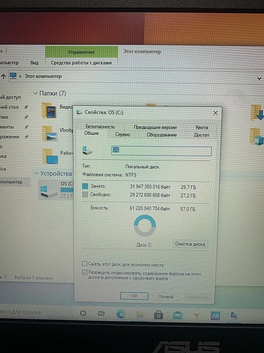The width and height of the screenshot is (264, 353).
Task: Click the Занято blue color square
Action: point(85,186)
